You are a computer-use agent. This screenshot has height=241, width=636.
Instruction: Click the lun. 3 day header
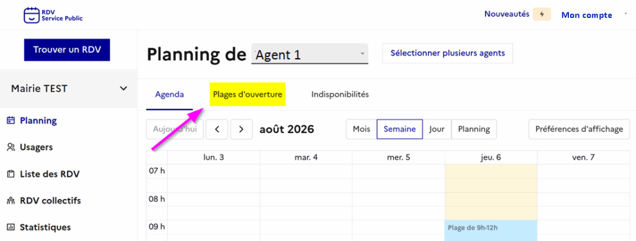(x=214, y=158)
